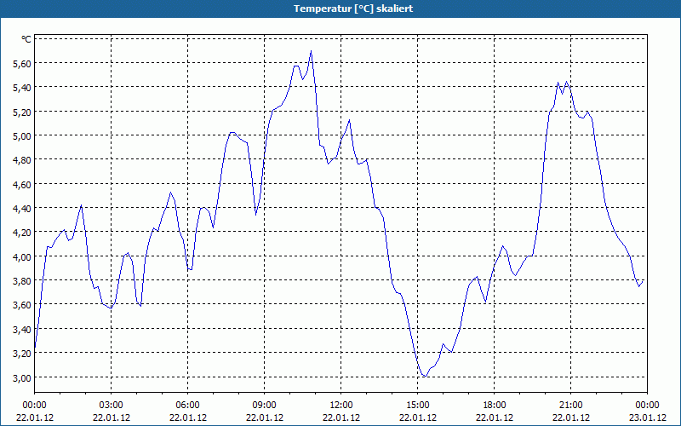Click the 5,40 y-axis label

[x=23, y=88]
